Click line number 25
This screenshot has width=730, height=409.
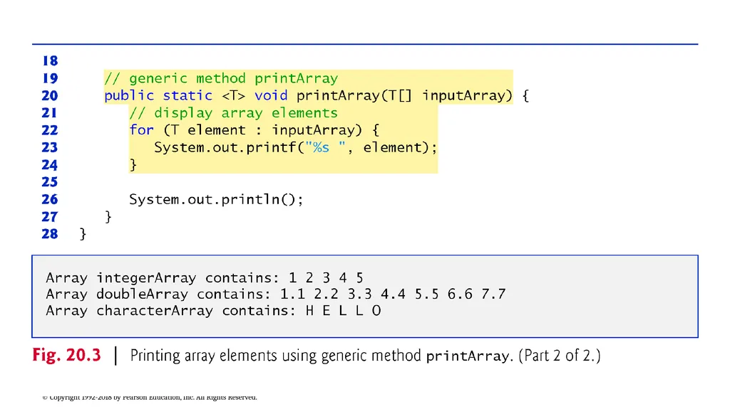click(x=50, y=181)
